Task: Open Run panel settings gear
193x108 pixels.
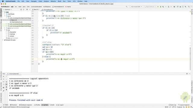Action: [187, 74]
